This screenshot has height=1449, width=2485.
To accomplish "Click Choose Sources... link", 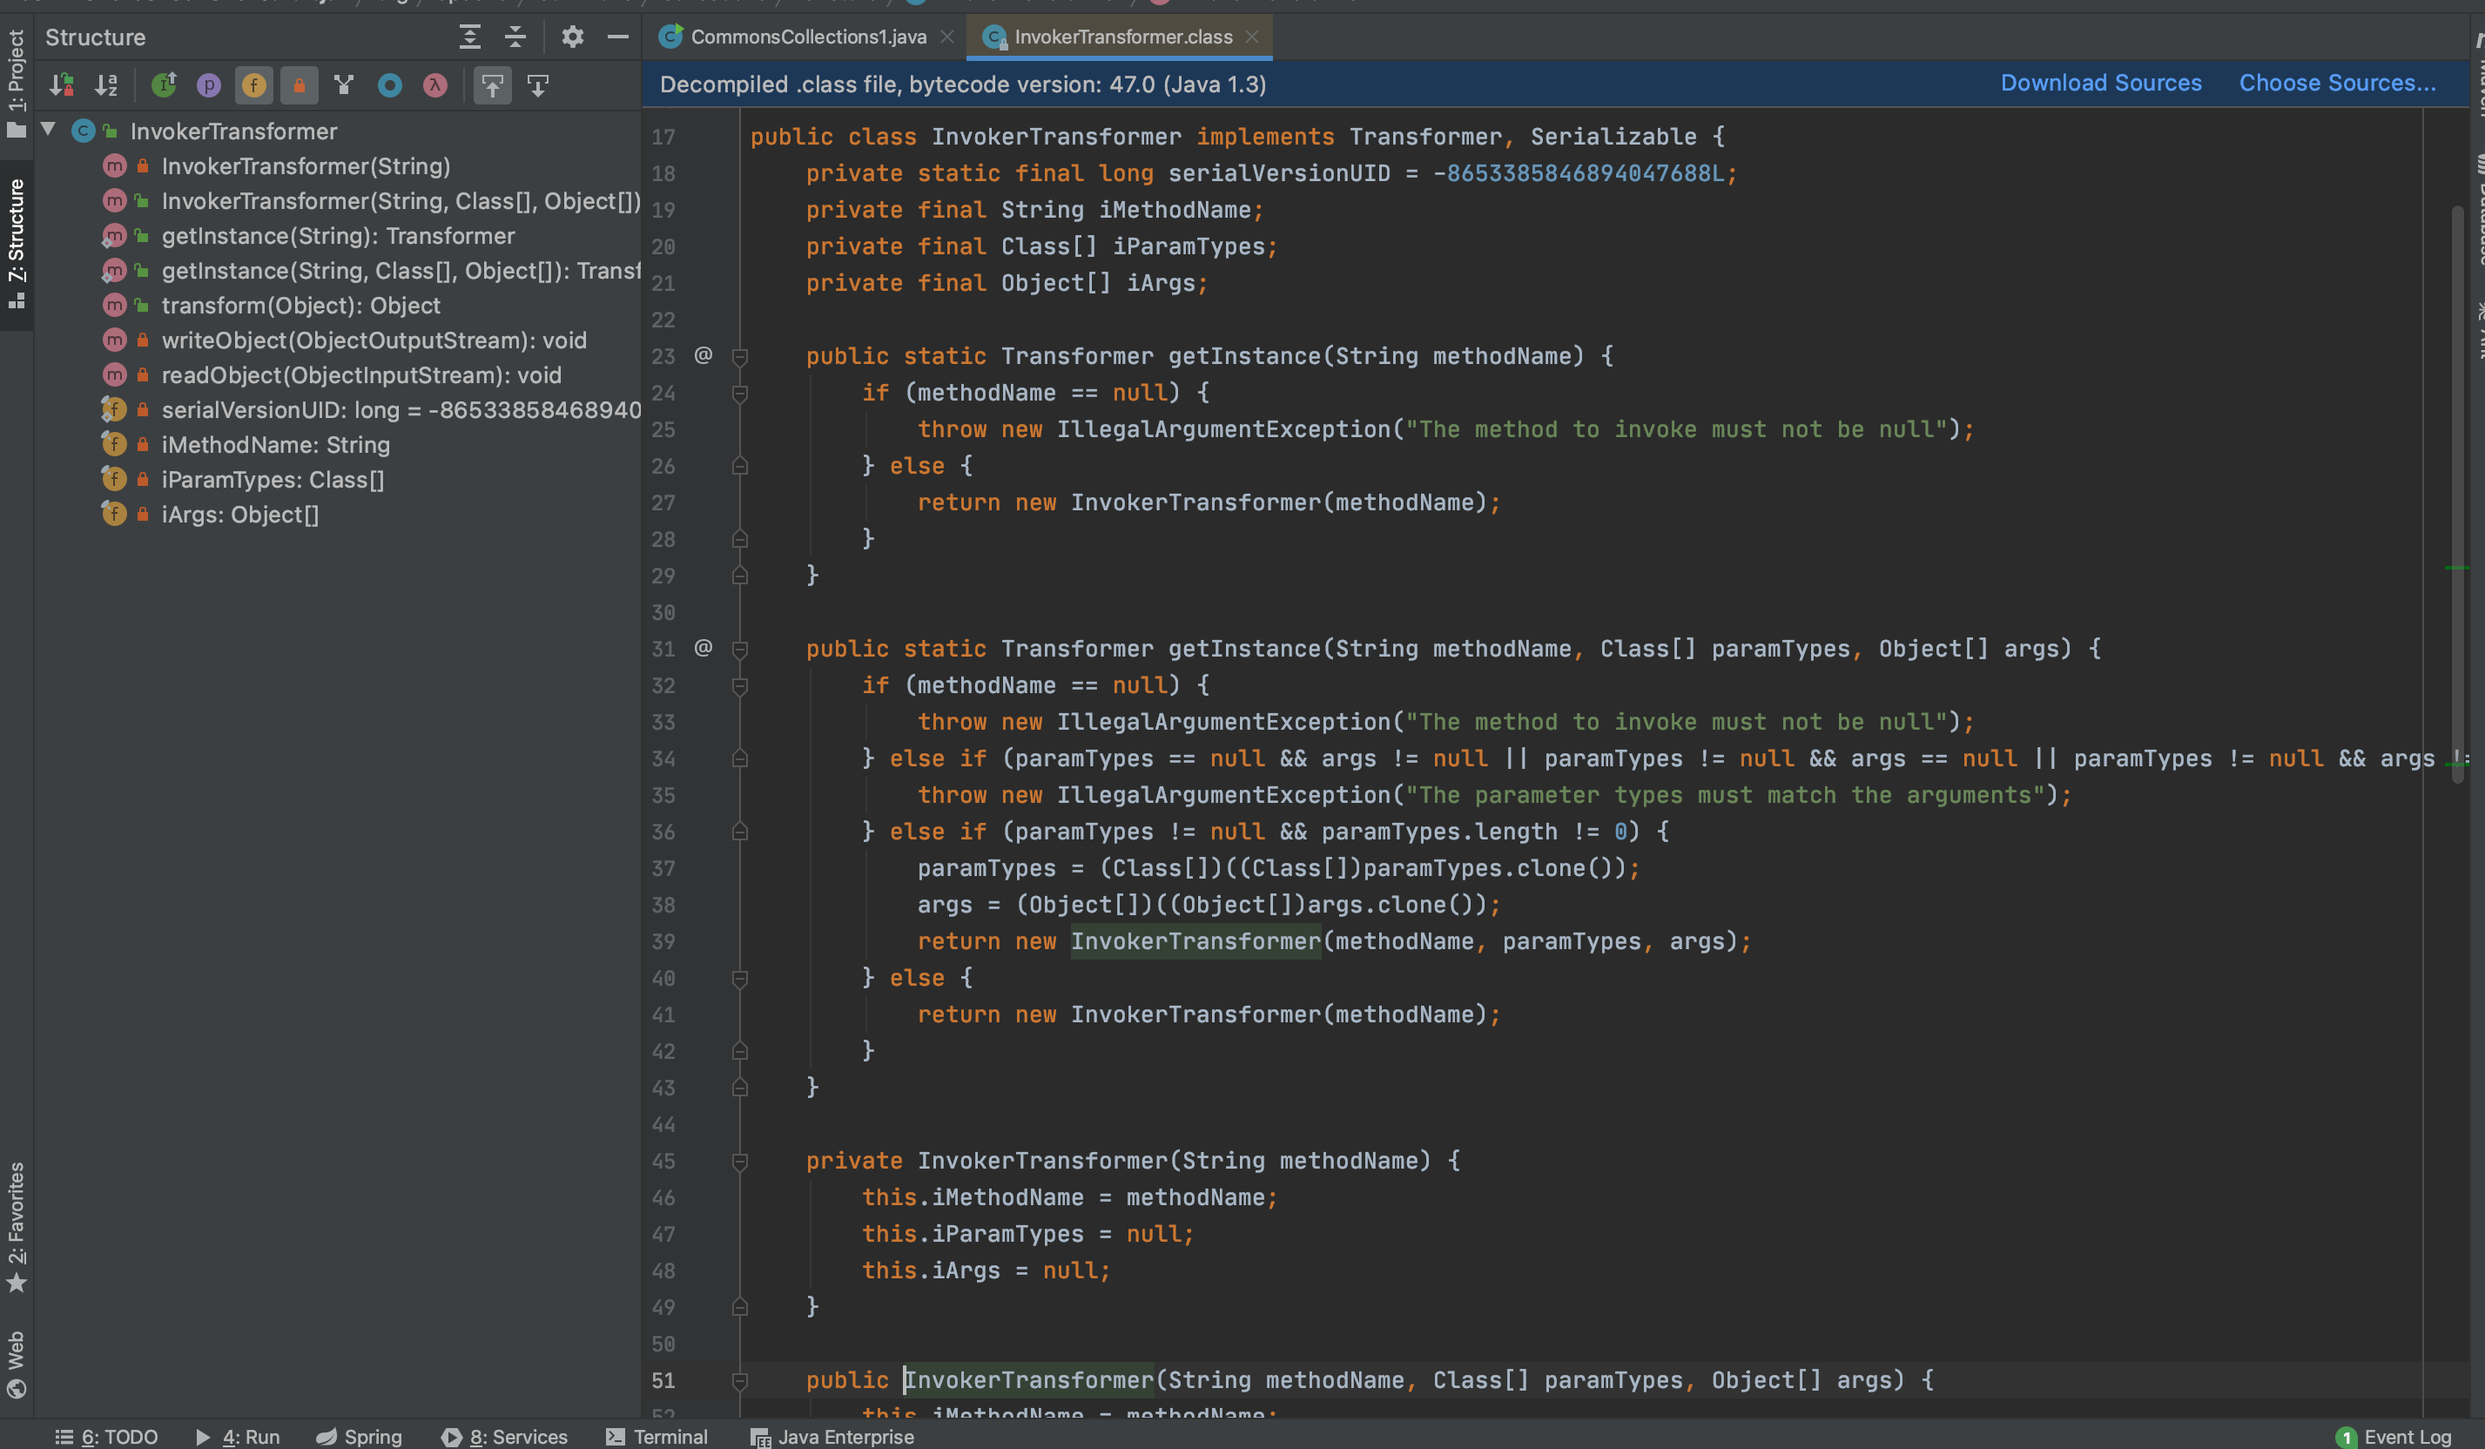I will (2337, 83).
